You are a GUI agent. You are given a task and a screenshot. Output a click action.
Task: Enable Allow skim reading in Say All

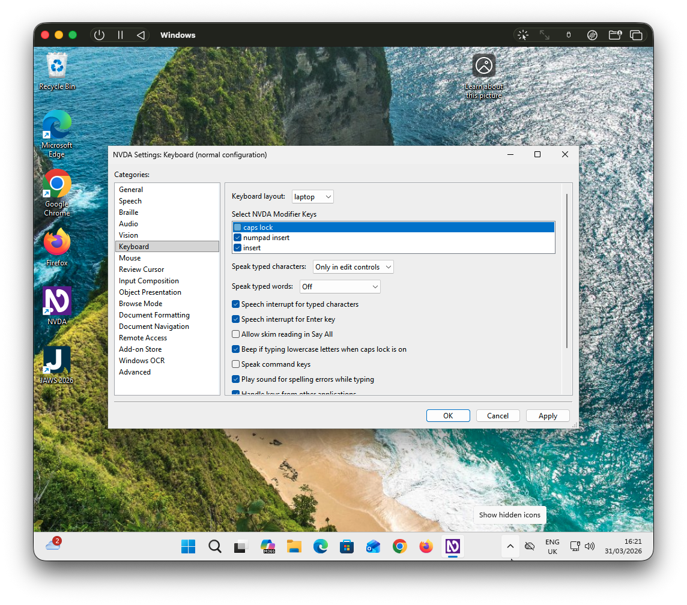click(x=235, y=334)
